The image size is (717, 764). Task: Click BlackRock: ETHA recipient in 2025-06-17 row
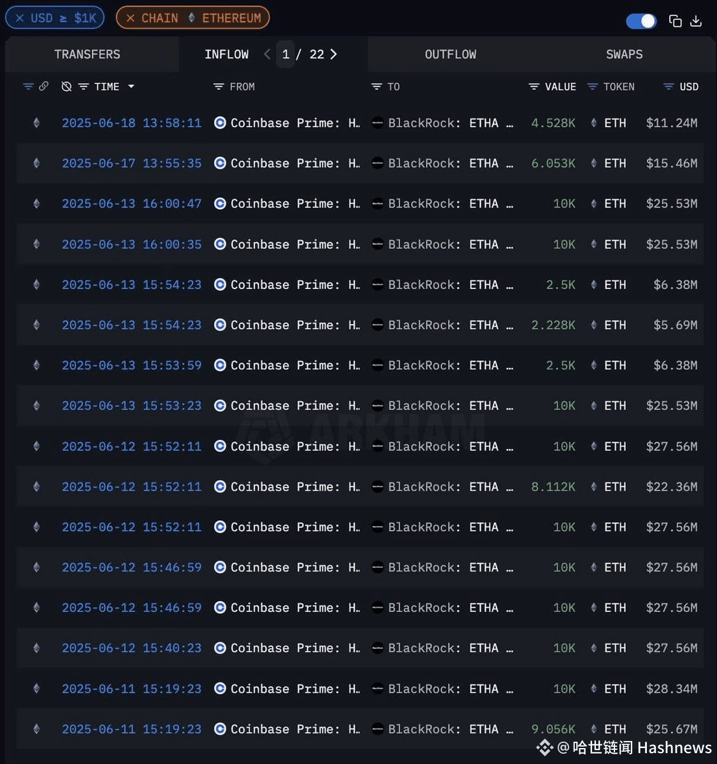pos(451,163)
